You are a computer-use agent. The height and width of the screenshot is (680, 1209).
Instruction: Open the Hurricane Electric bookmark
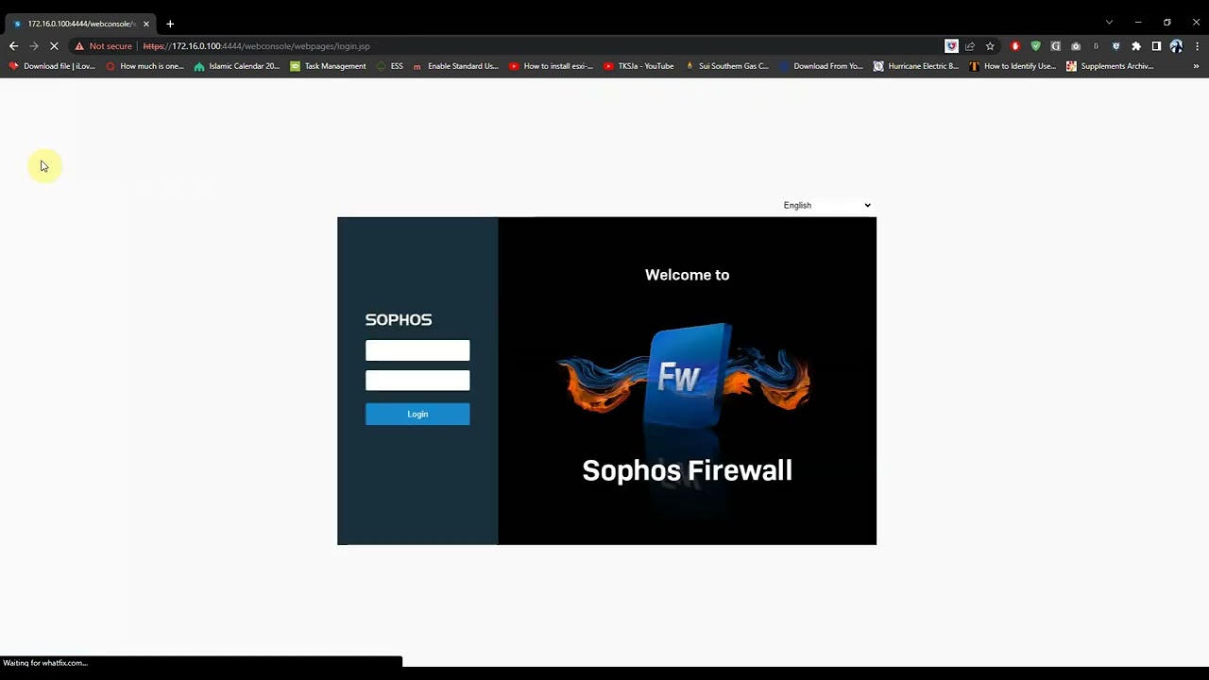coord(915,66)
